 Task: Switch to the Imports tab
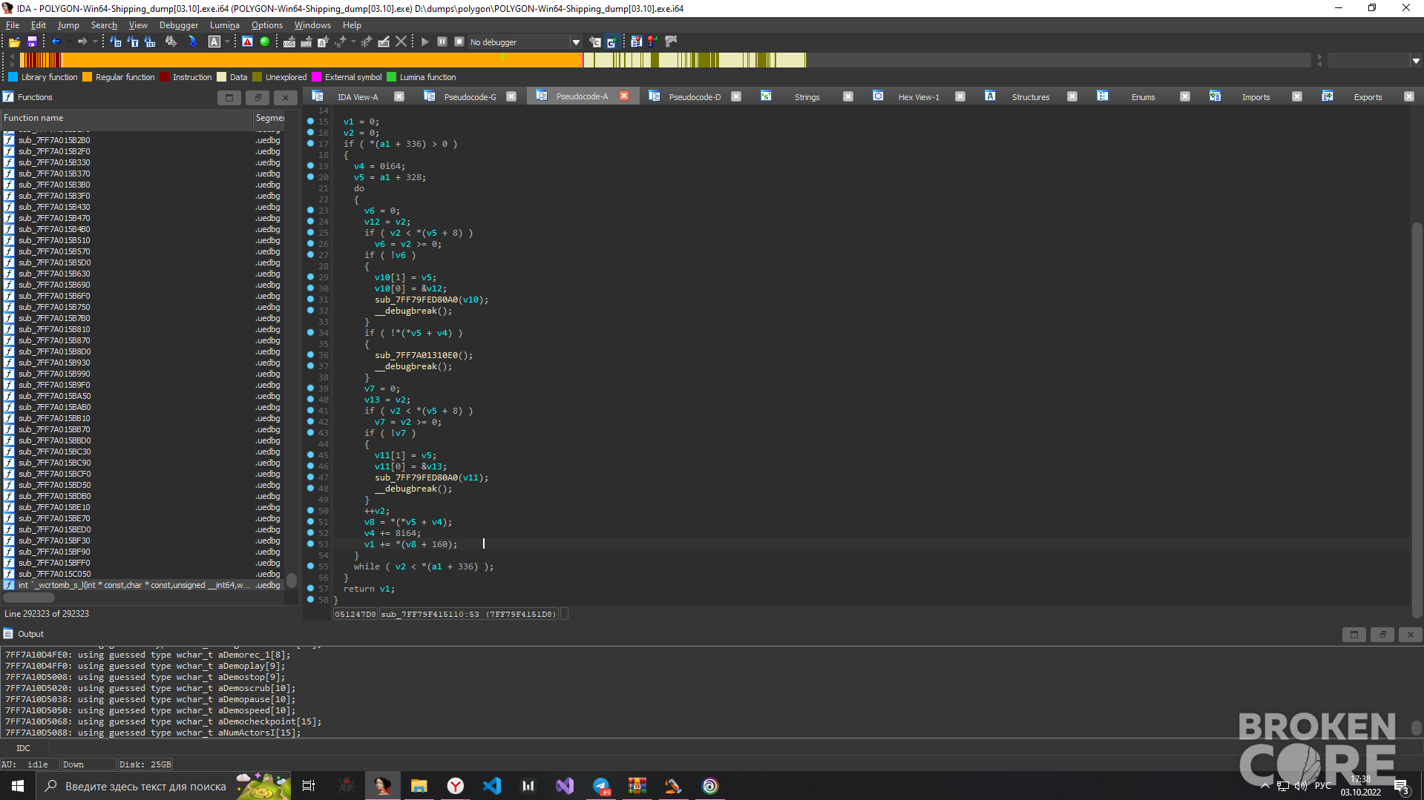pyautogui.click(x=1256, y=97)
